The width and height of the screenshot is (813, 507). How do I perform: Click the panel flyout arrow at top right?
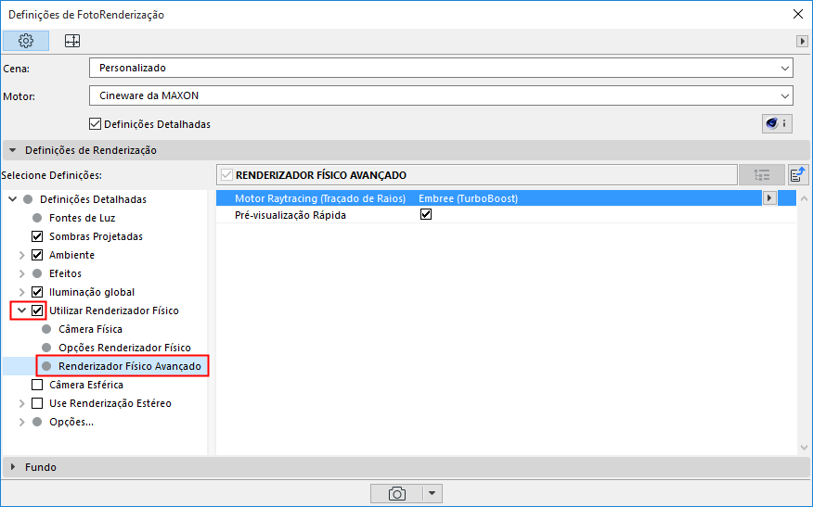(802, 41)
